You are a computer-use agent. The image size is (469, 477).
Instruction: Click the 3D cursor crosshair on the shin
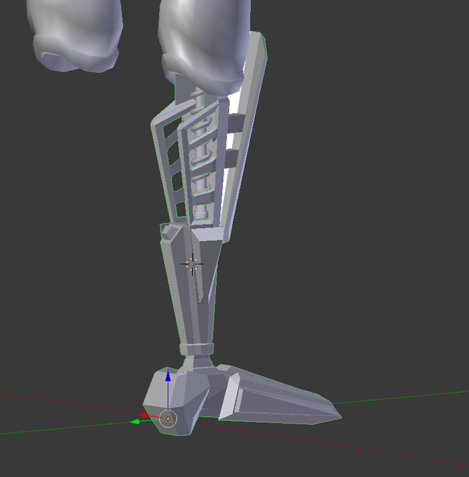192,264
